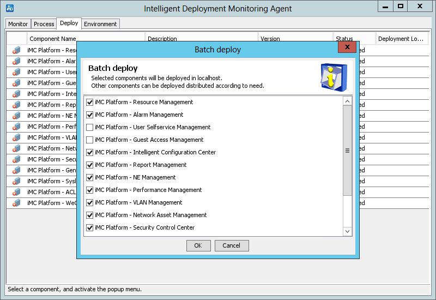The height and width of the screenshot is (300, 436).
Task: Check Guest Access Management component
Action: [x=89, y=140]
